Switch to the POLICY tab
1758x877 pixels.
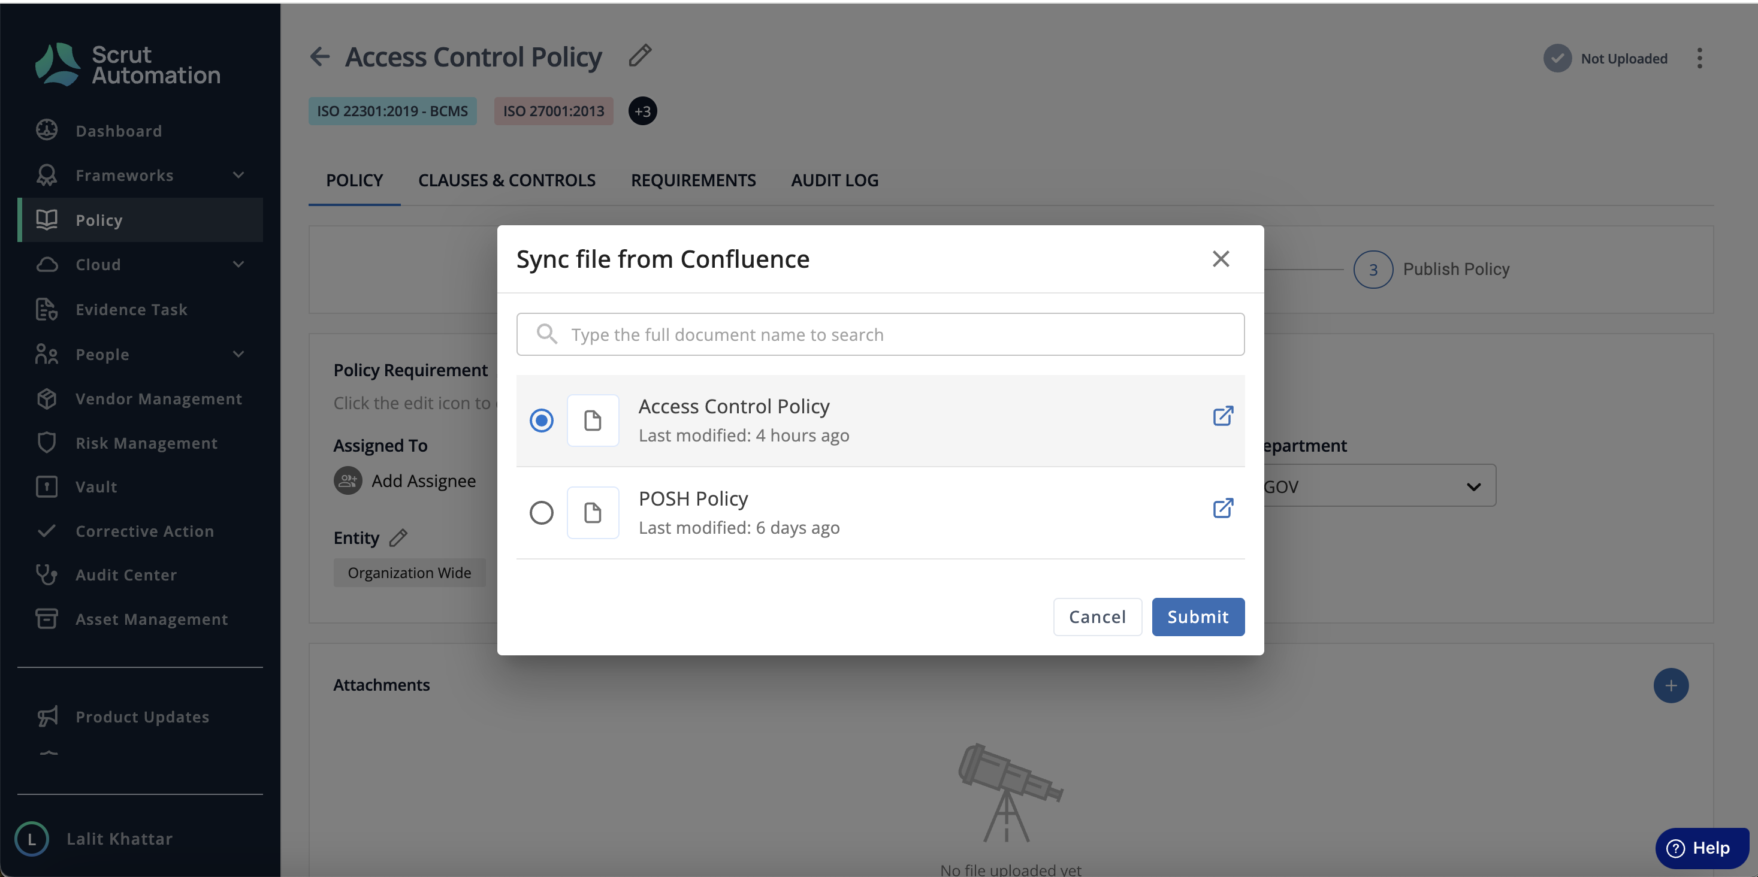pyautogui.click(x=354, y=180)
